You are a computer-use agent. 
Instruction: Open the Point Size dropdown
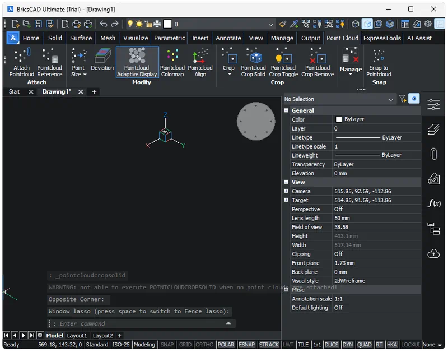tap(78, 63)
